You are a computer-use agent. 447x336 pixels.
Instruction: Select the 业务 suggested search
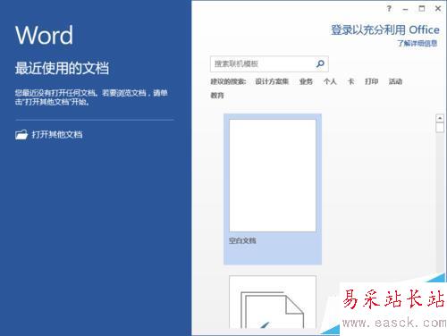306,81
